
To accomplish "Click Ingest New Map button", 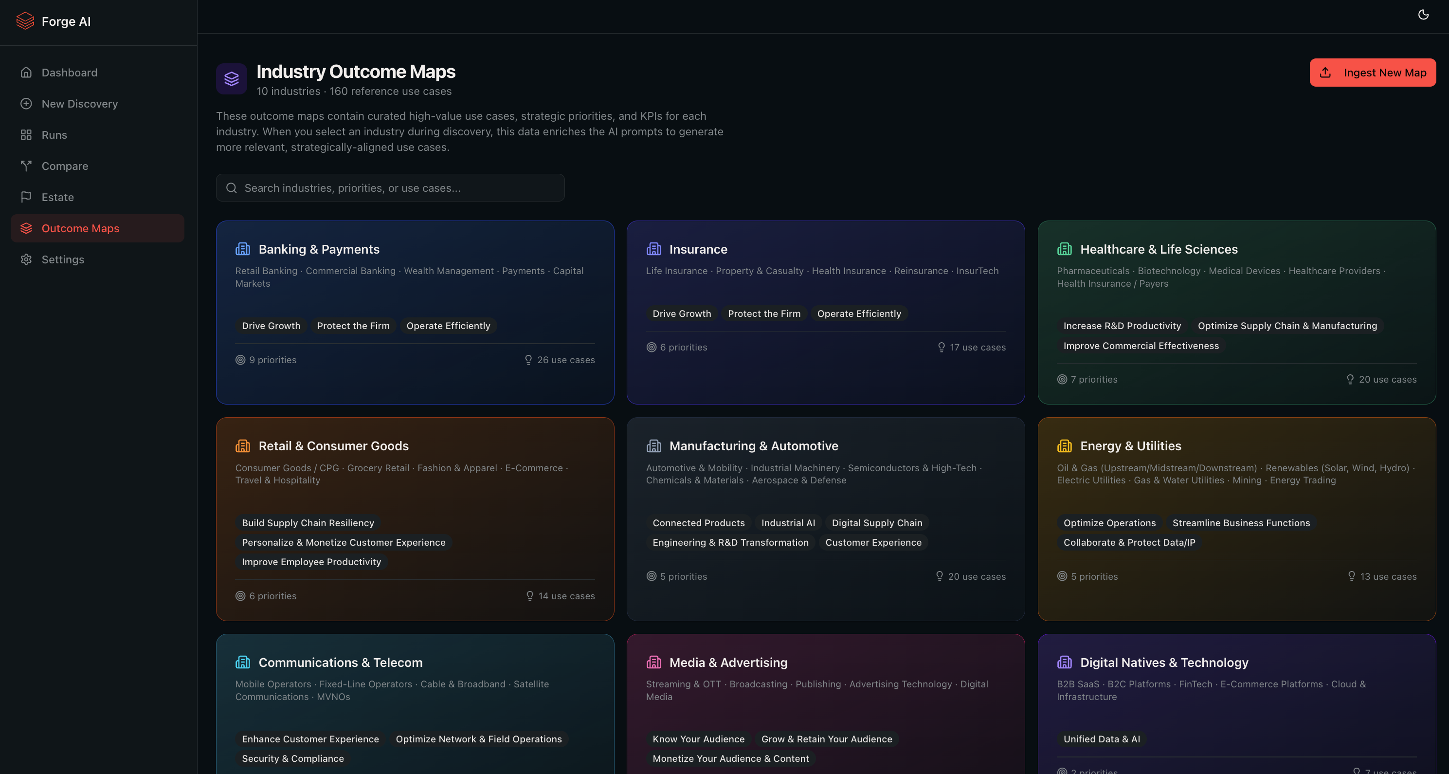I will 1373,73.
